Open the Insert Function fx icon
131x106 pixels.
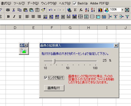[81, 10]
